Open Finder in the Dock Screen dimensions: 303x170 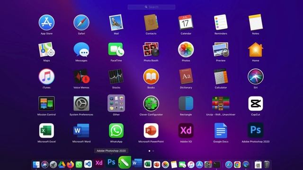[x=36, y=165]
